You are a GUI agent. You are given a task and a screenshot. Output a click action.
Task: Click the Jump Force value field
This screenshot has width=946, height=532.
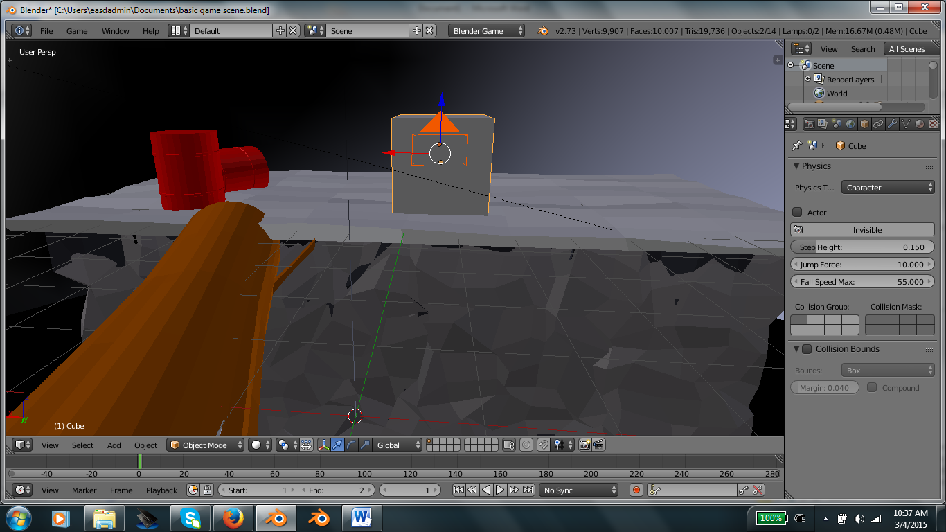[x=862, y=264]
